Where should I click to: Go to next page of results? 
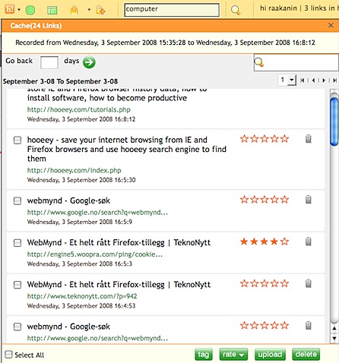click(x=324, y=80)
